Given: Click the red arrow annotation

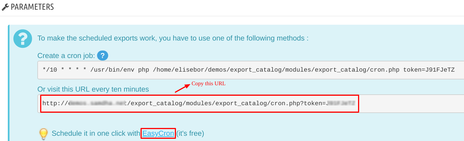Looking at the screenshot, I should (x=182, y=88).
